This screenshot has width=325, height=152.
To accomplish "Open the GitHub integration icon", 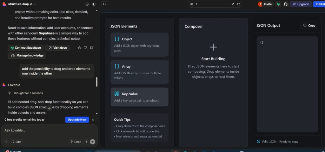I will [x=286, y=4].
